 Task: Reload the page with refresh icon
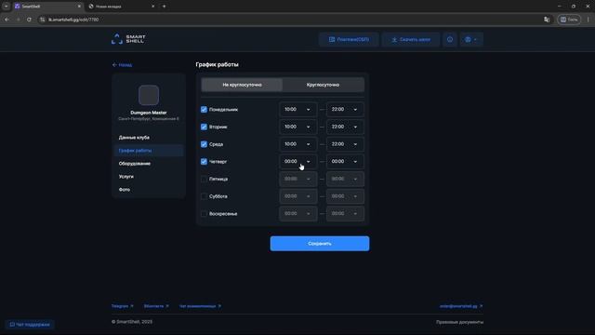coord(29,20)
